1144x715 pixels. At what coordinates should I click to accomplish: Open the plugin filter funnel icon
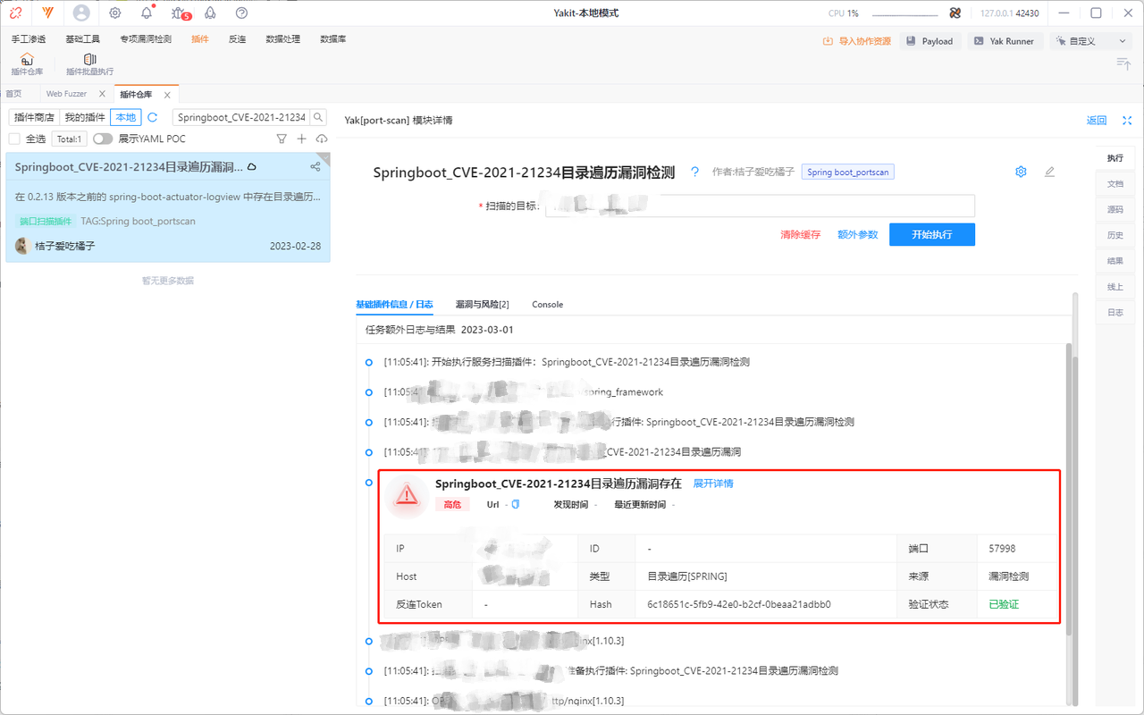(282, 139)
